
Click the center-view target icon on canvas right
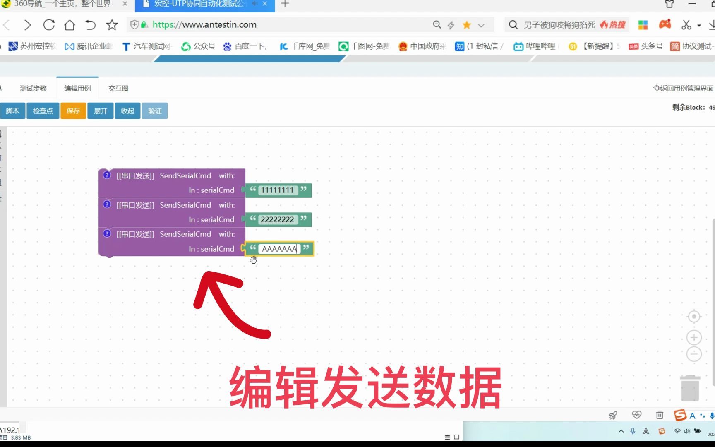(x=694, y=316)
